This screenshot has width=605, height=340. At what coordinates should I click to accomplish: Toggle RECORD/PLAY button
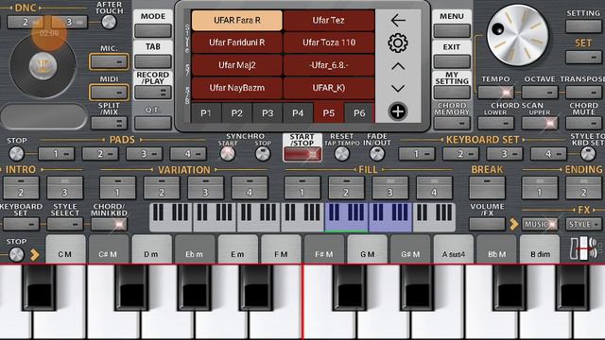click(x=153, y=93)
